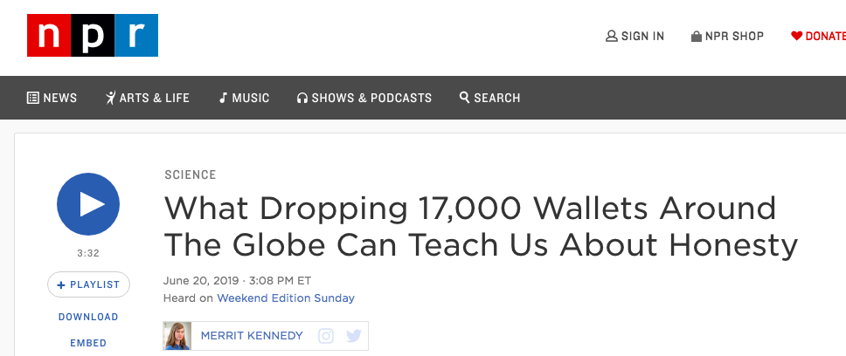Click the headphones icon for Shows & Podcasts
This screenshot has height=356, width=846.
click(302, 98)
